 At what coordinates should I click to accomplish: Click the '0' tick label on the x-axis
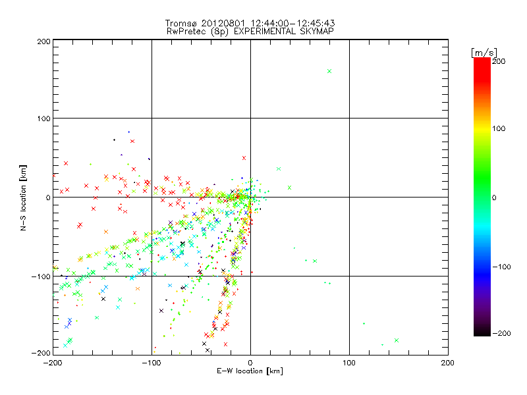(250, 362)
